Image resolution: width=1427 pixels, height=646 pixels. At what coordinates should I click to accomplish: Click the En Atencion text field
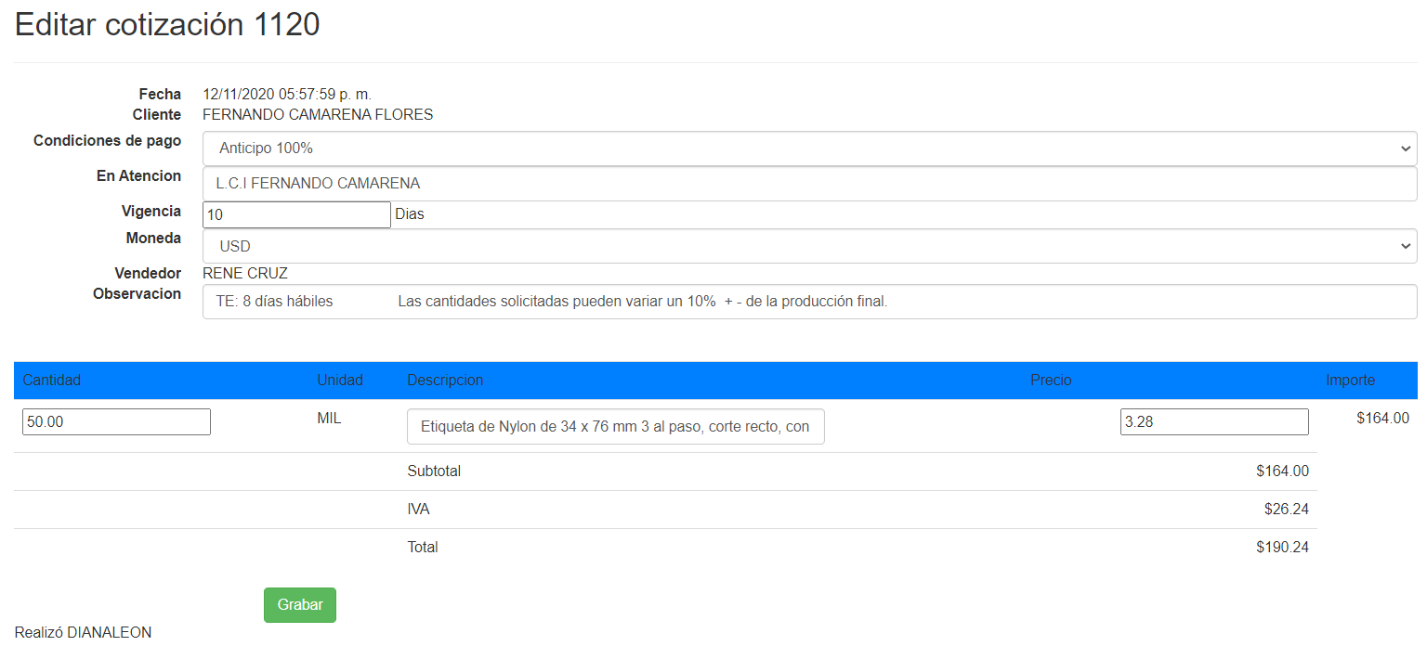(809, 184)
